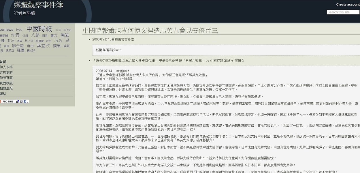The image size is (360, 173).
Task: Open the 蘋果 tag
Action: tap(57, 46)
